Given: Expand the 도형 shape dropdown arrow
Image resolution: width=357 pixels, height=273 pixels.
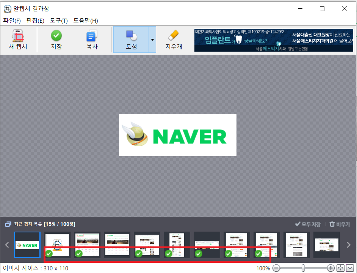Looking at the screenshot, I should point(152,40).
